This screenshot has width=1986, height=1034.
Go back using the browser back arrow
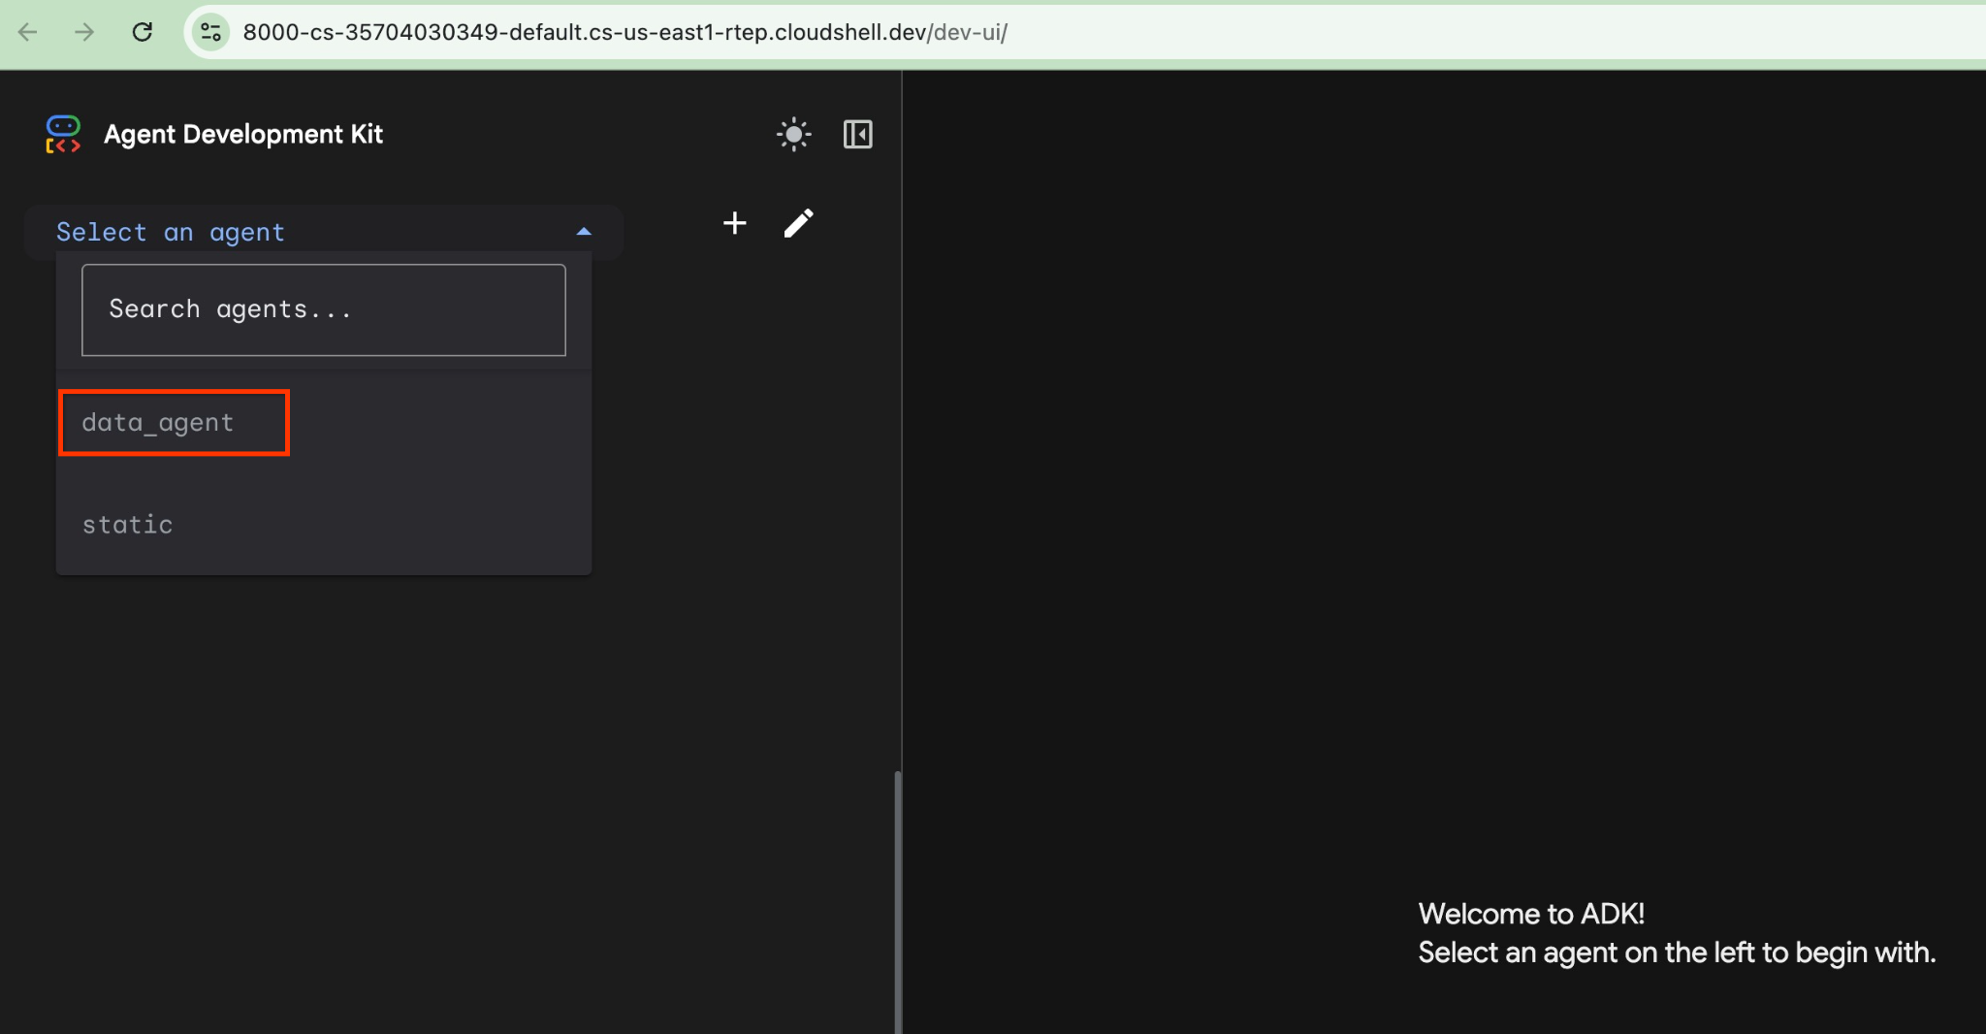(x=28, y=32)
